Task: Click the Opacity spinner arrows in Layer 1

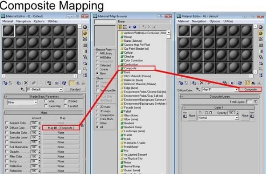Action: click(x=238, y=113)
